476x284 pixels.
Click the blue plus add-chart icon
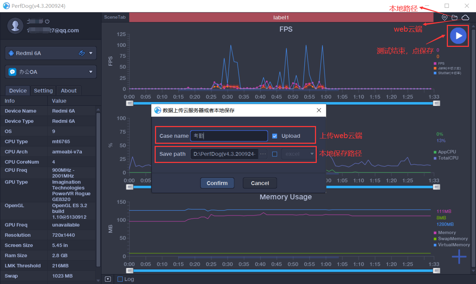tap(459, 257)
